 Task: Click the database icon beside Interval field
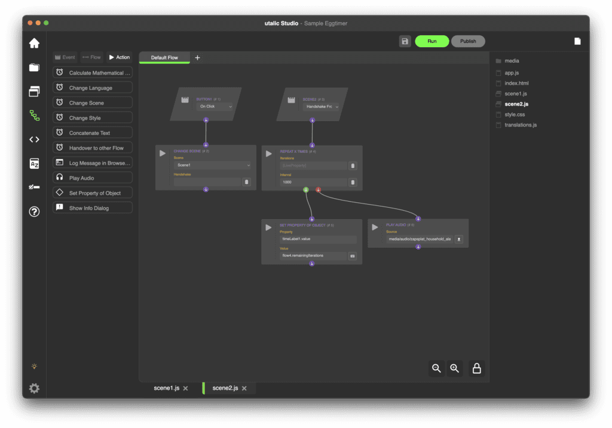point(353,182)
